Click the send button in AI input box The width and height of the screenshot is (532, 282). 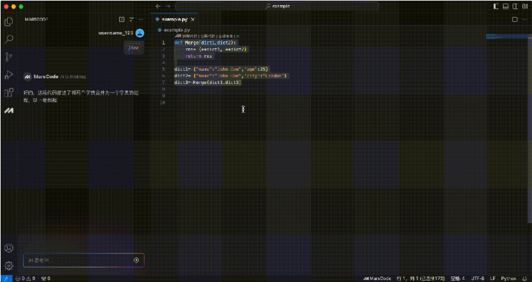[x=136, y=260]
